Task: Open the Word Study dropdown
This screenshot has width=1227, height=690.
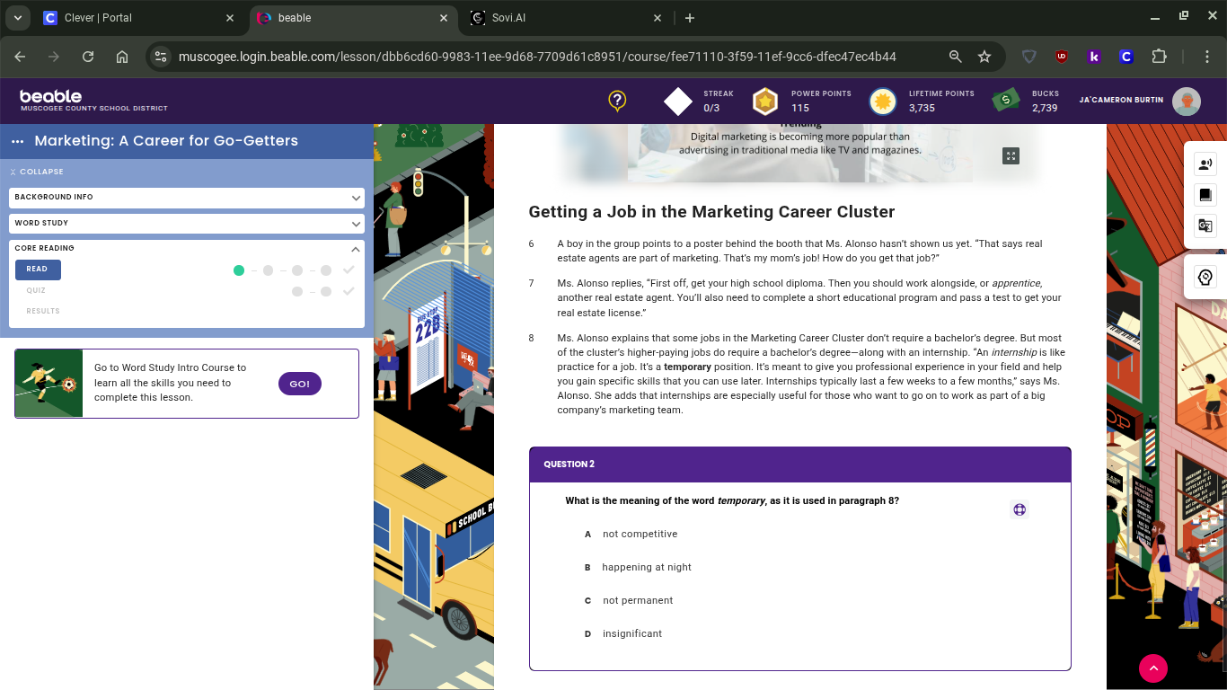Action: 186,223
